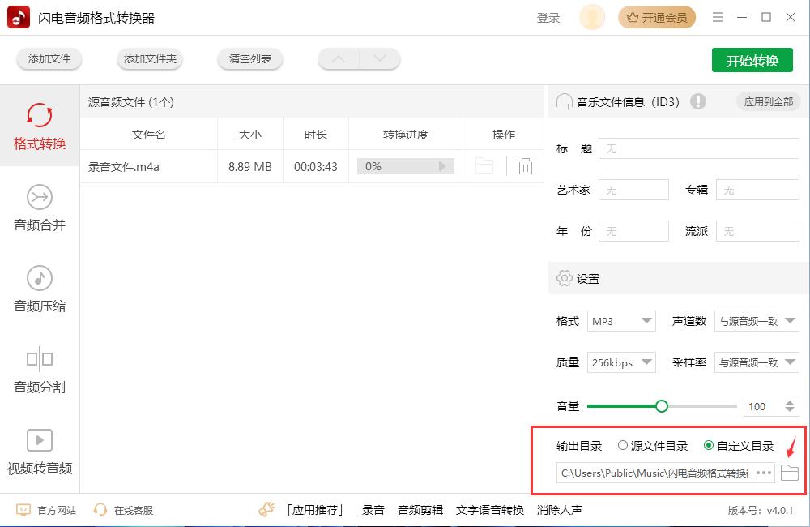This screenshot has width=810, height=527.
Task: Switch to 音频压缩 mode
Action: [x=38, y=290]
